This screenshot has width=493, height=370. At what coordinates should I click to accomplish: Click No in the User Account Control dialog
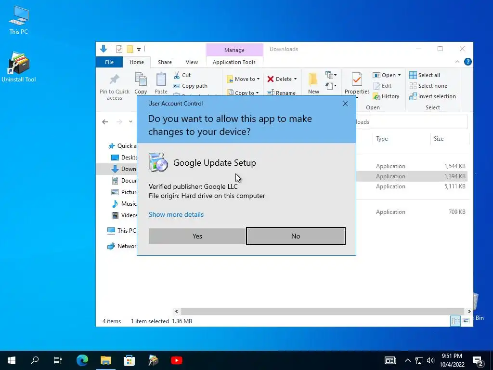(296, 236)
